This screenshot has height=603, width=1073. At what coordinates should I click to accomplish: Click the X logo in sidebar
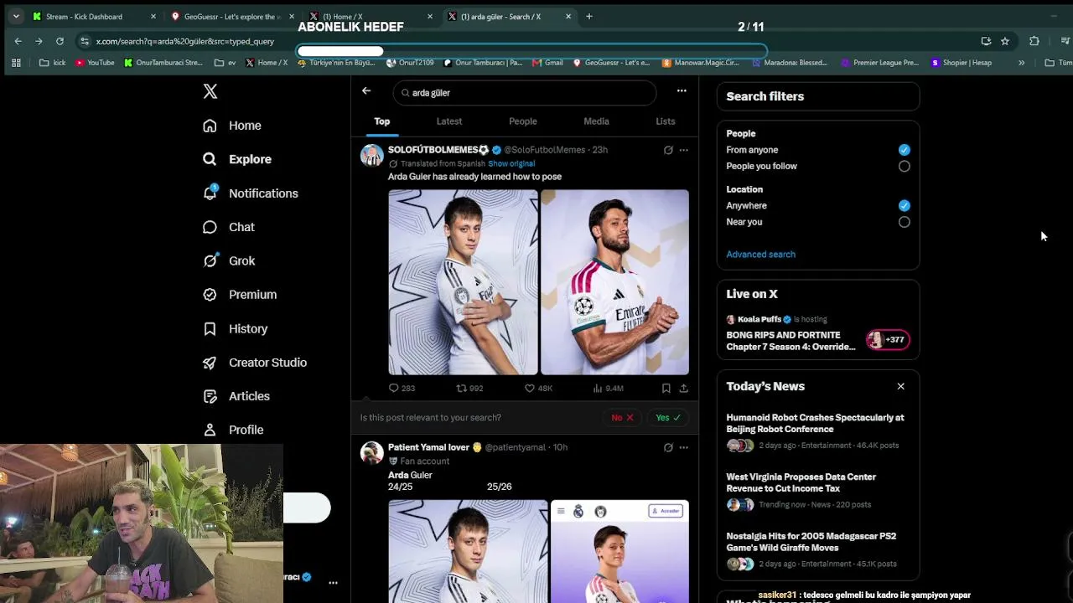(210, 91)
